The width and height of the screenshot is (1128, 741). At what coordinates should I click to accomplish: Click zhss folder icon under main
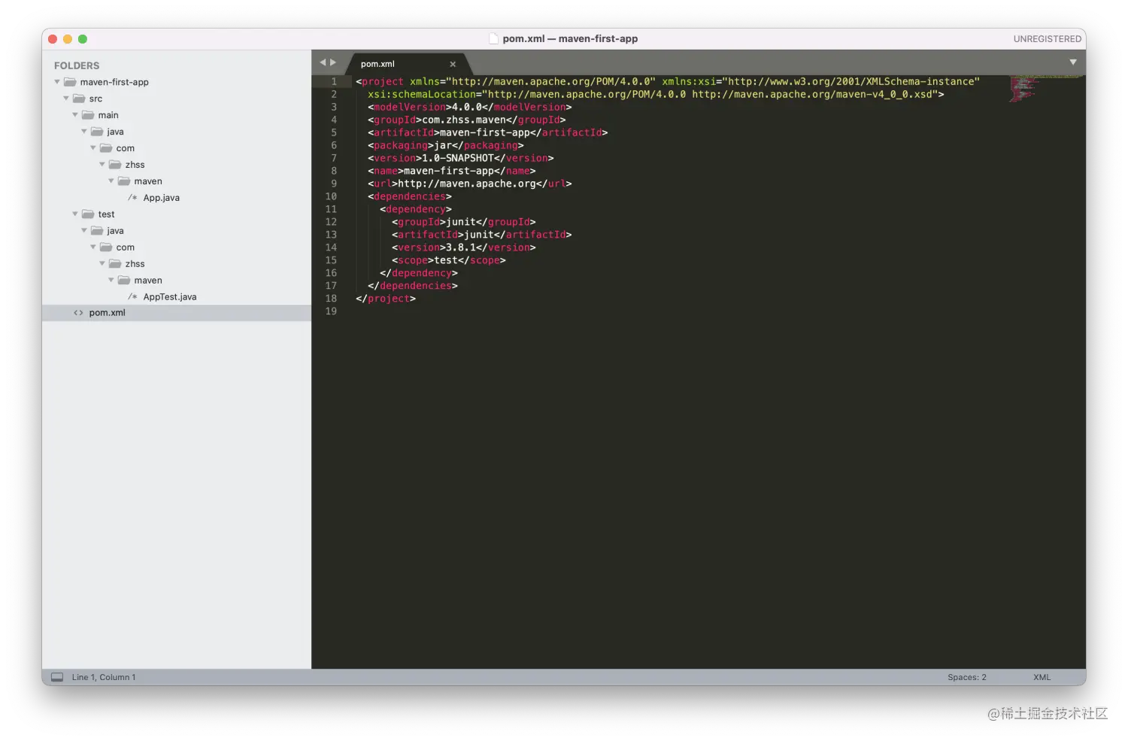tap(115, 165)
